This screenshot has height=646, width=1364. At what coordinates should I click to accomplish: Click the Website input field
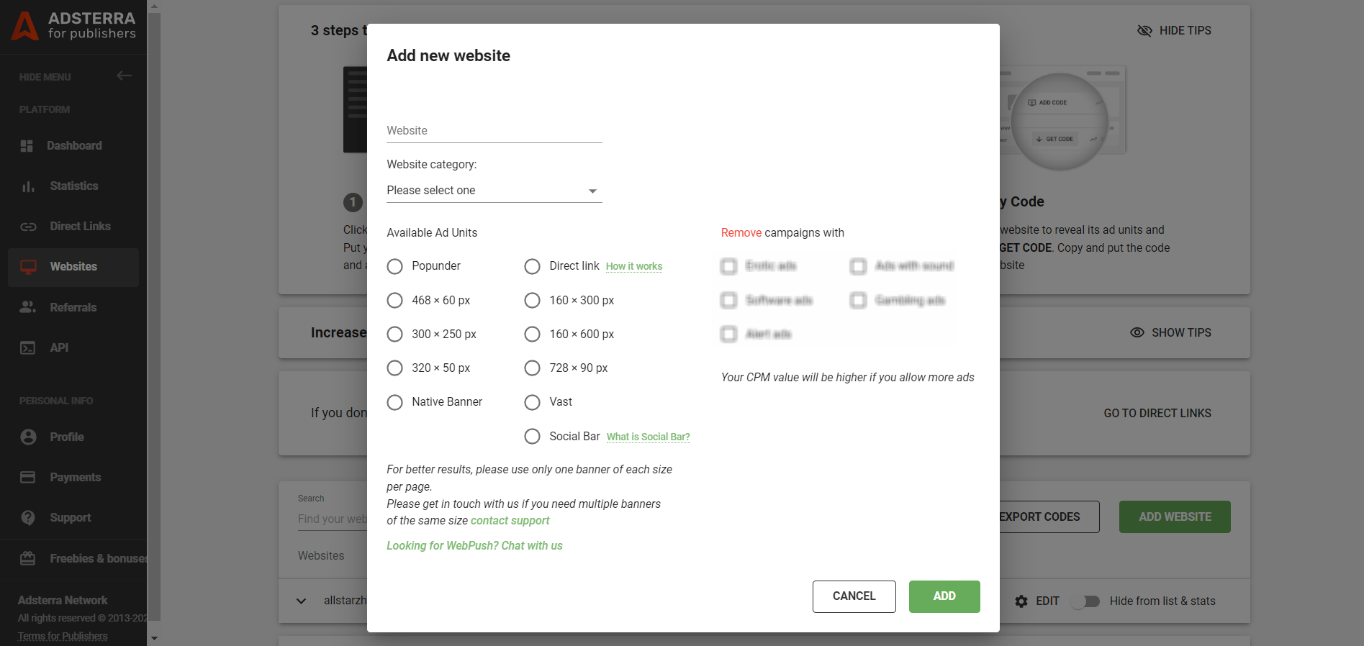tap(494, 131)
